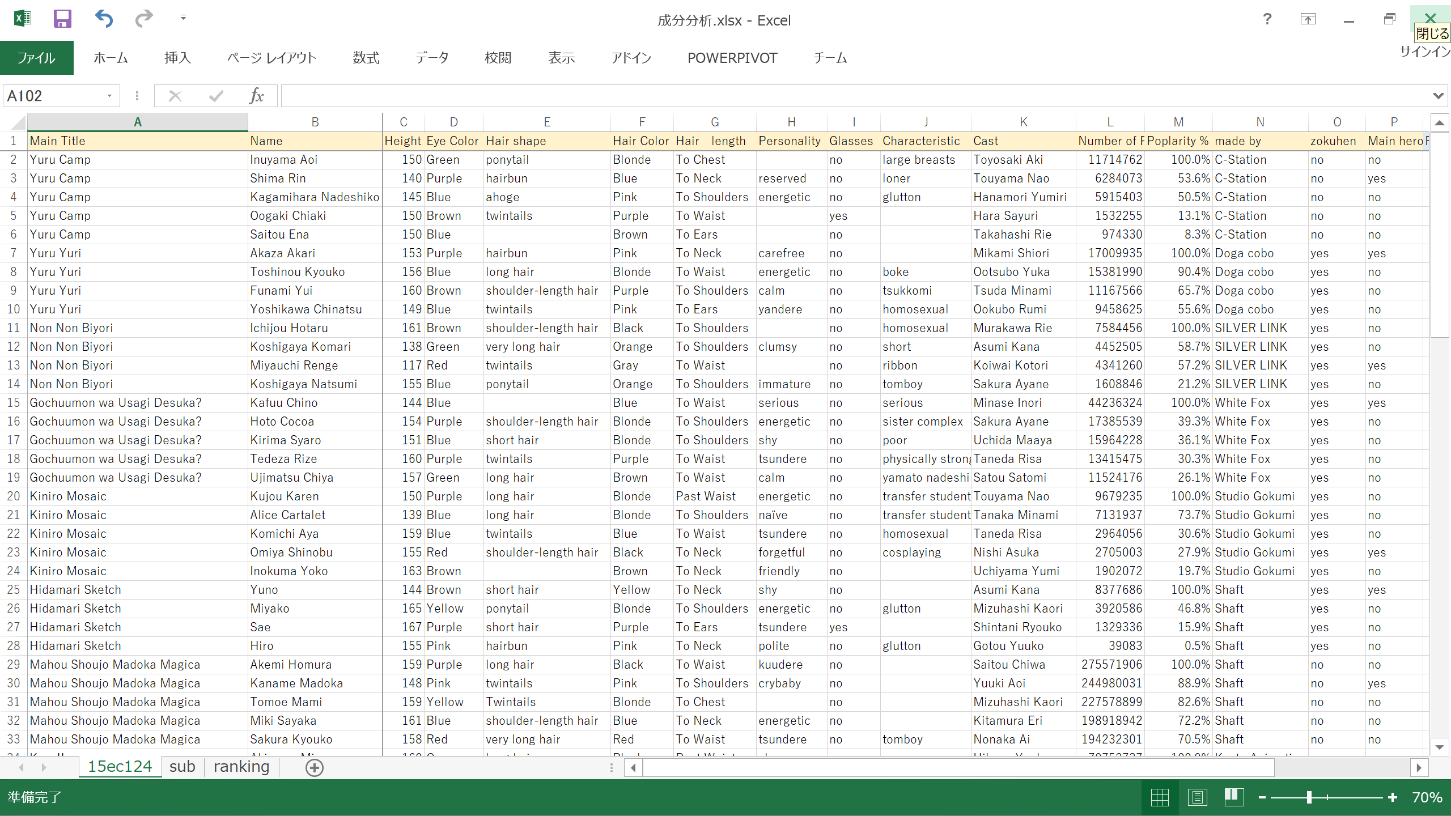Open the POWERPIVOT ribbon tab

pyautogui.click(x=732, y=58)
